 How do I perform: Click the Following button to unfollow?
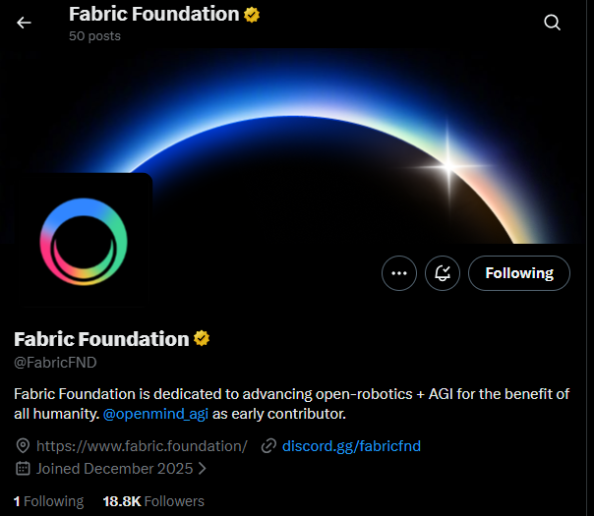518,273
